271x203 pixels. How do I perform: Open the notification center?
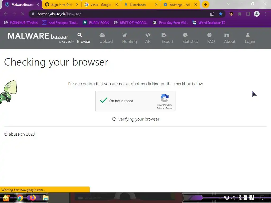pyautogui.click(x=262, y=198)
